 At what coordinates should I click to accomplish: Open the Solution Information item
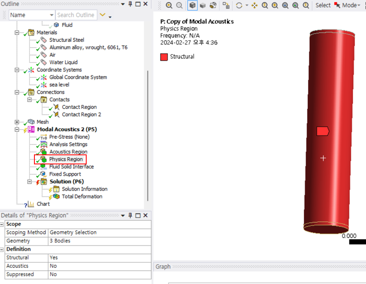85,189
